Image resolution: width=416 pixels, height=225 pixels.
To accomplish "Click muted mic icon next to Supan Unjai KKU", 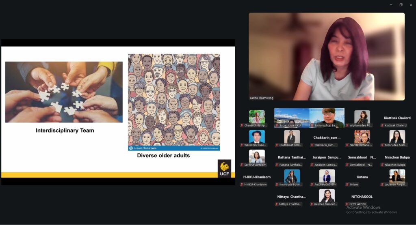I will point(277,126).
